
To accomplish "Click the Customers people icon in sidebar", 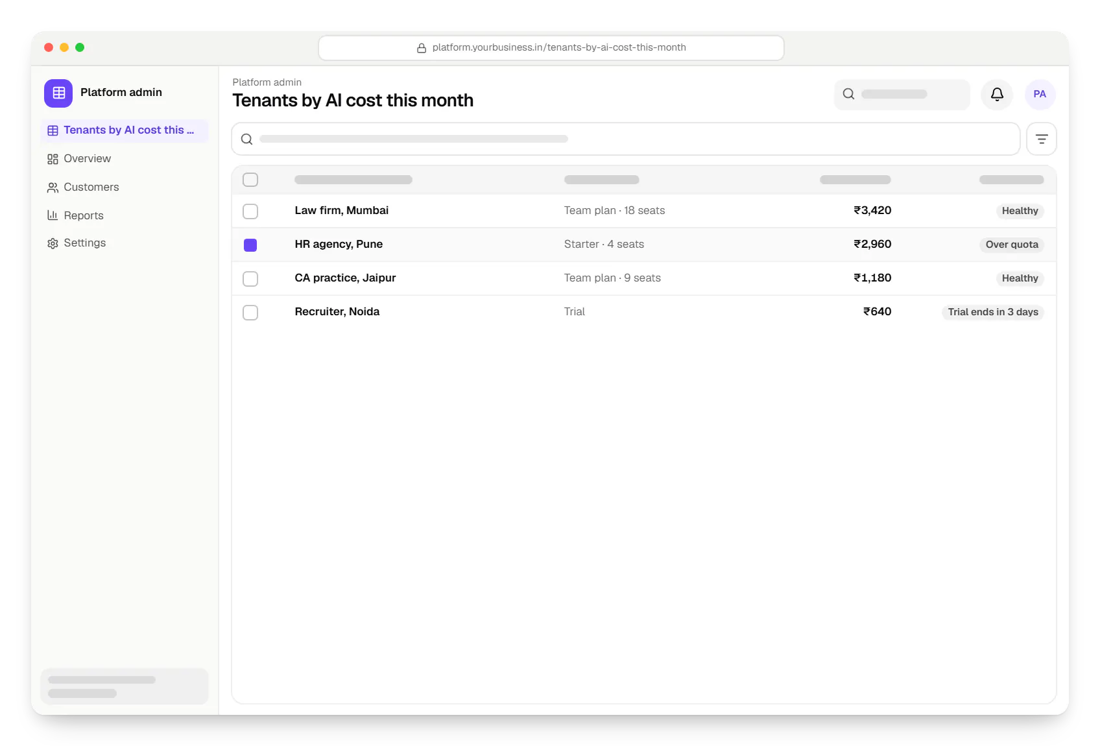I will pyautogui.click(x=53, y=187).
